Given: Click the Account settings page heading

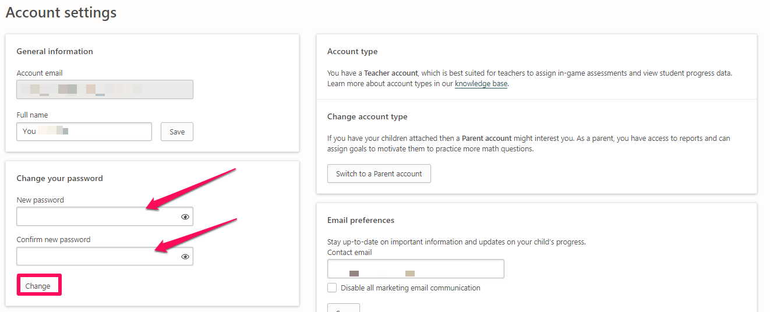Looking at the screenshot, I should point(61,12).
